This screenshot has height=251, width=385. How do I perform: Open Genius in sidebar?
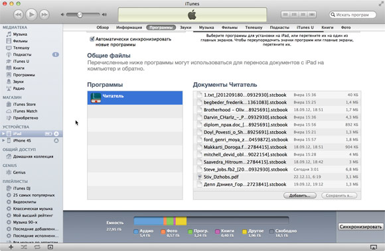tap(19, 172)
